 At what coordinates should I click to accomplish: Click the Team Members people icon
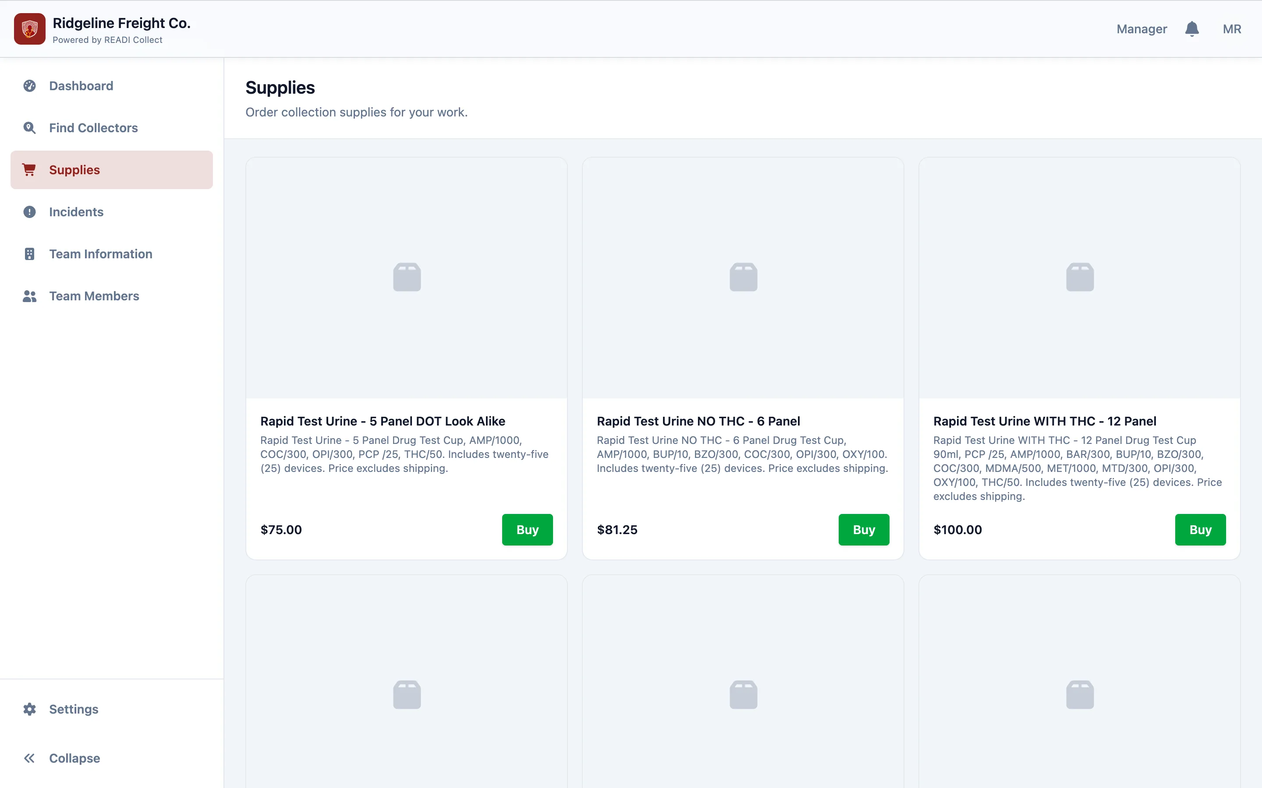(x=30, y=296)
